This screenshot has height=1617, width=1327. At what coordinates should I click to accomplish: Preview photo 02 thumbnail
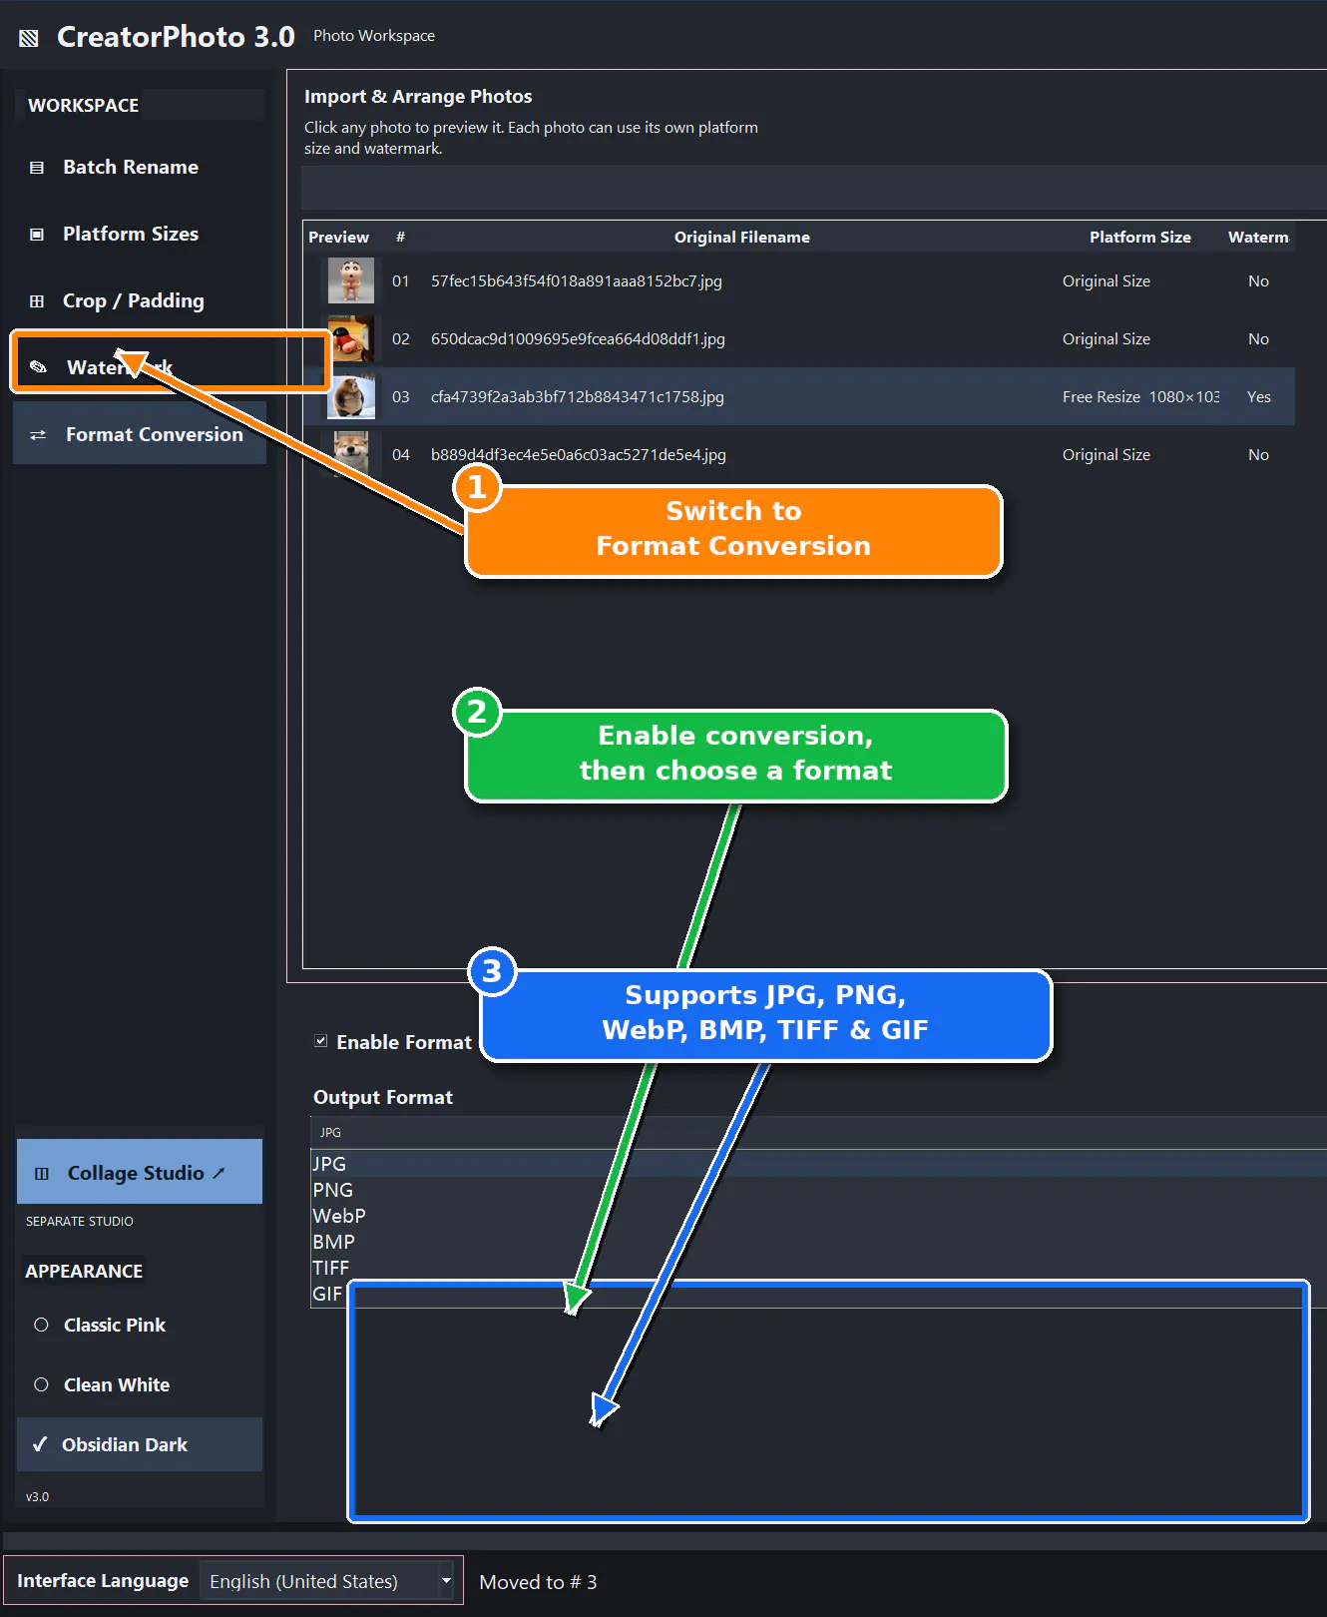pyautogui.click(x=351, y=338)
